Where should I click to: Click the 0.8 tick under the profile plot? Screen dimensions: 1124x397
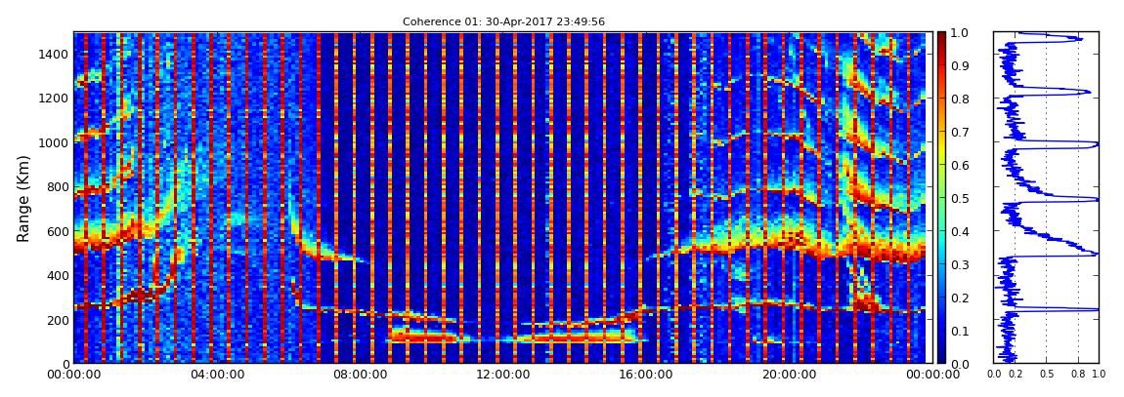click(1078, 375)
